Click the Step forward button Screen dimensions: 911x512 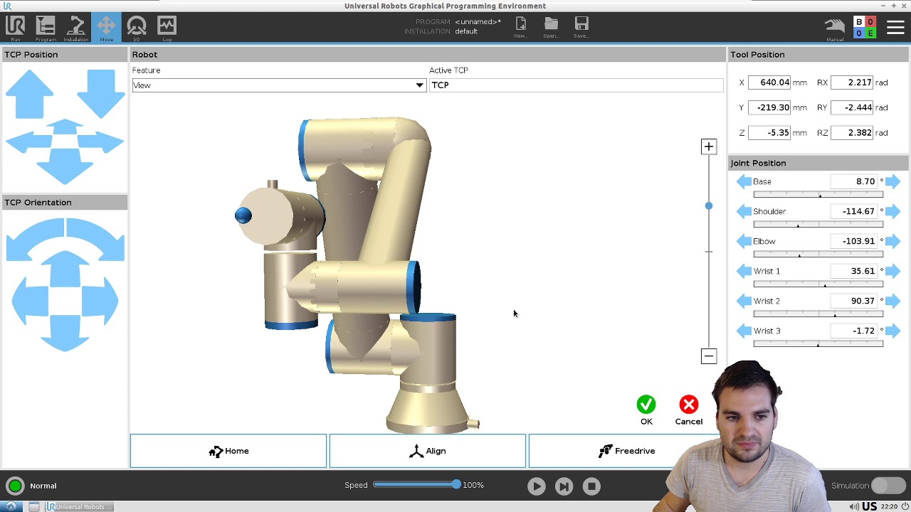point(564,486)
